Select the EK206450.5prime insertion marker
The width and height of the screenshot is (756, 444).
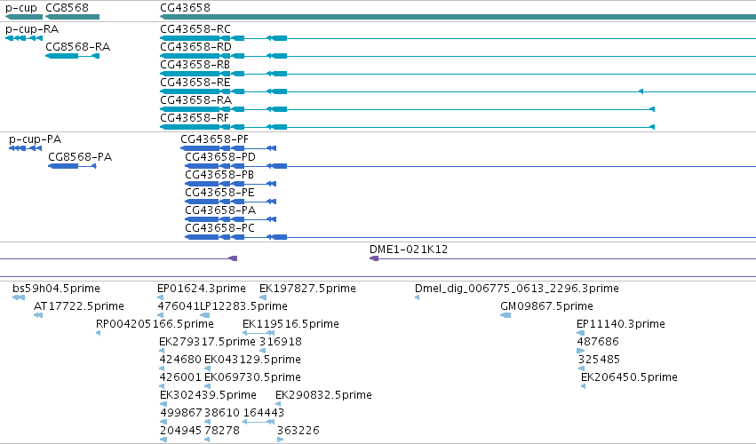coord(584,386)
